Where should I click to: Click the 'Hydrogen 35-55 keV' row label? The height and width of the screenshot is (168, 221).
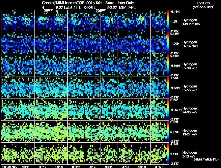[190, 88]
